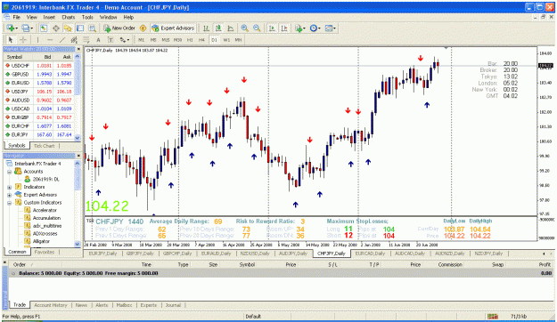The image size is (557, 322).
Task: Switch to the Tick Chart tab
Action: (x=44, y=146)
